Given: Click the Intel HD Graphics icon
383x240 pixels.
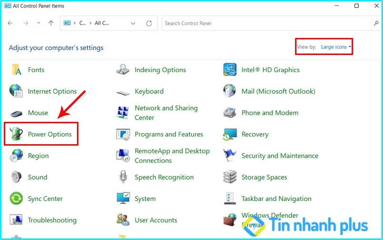Looking at the screenshot, I should point(230,70).
